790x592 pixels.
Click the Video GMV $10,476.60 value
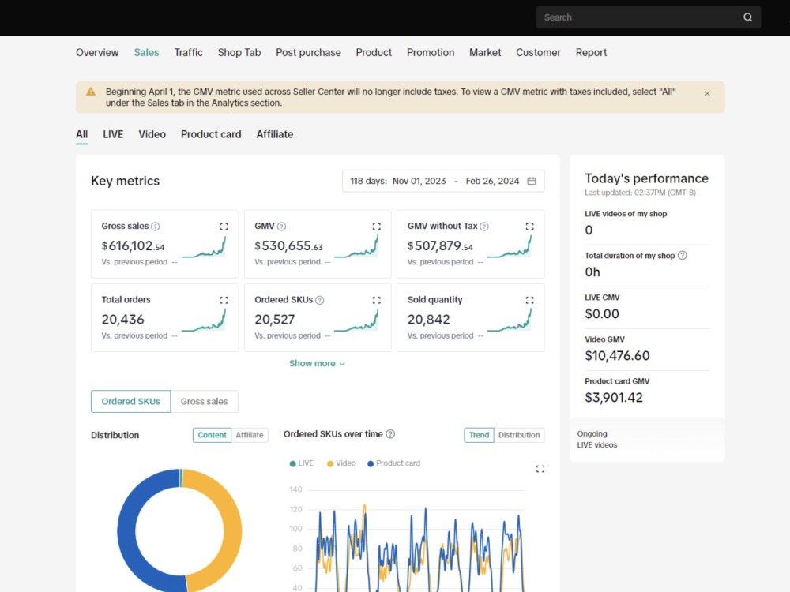[x=617, y=356]
